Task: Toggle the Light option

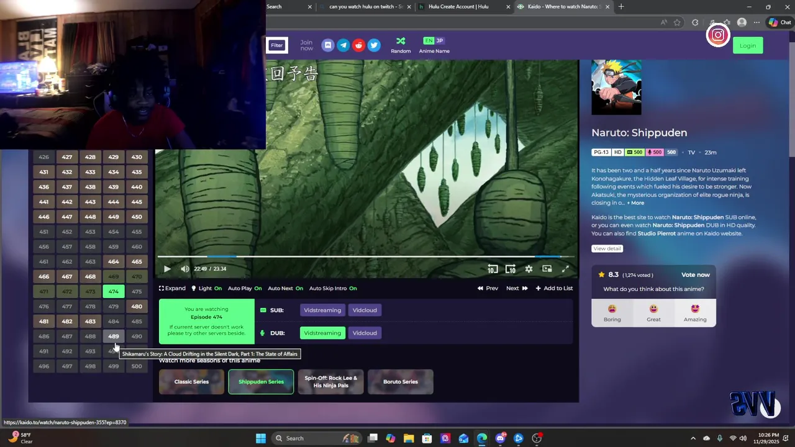Action: pyautogui.click(x=206, y=288)
